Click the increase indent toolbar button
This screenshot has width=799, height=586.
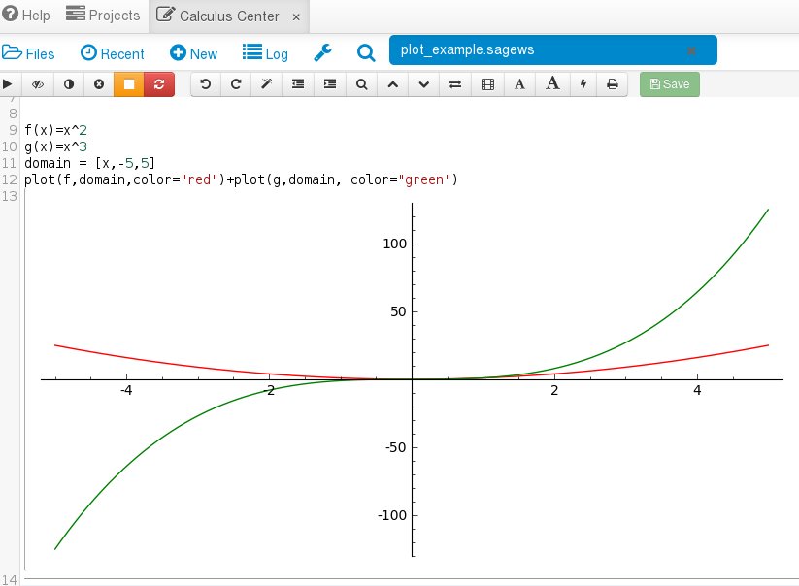(x=330, y=84)
